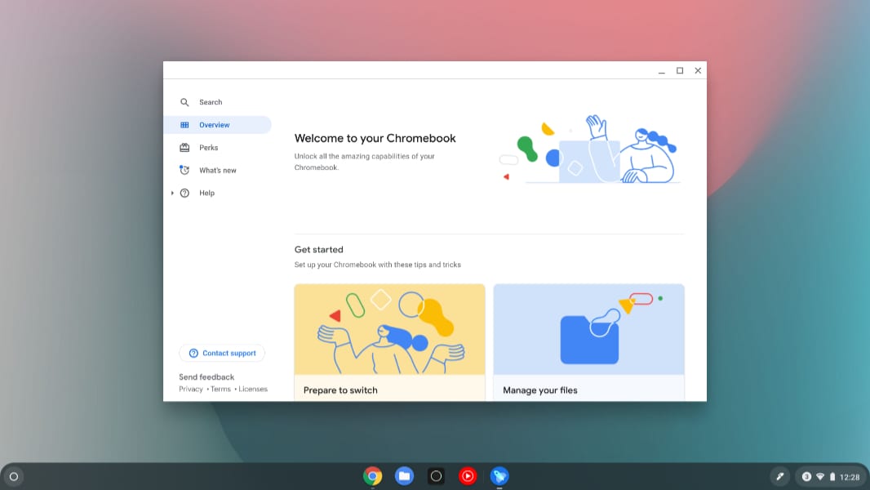Viewport: 870px width, 490px height.
Task: Open What's new section
Action: click(217, 171)
